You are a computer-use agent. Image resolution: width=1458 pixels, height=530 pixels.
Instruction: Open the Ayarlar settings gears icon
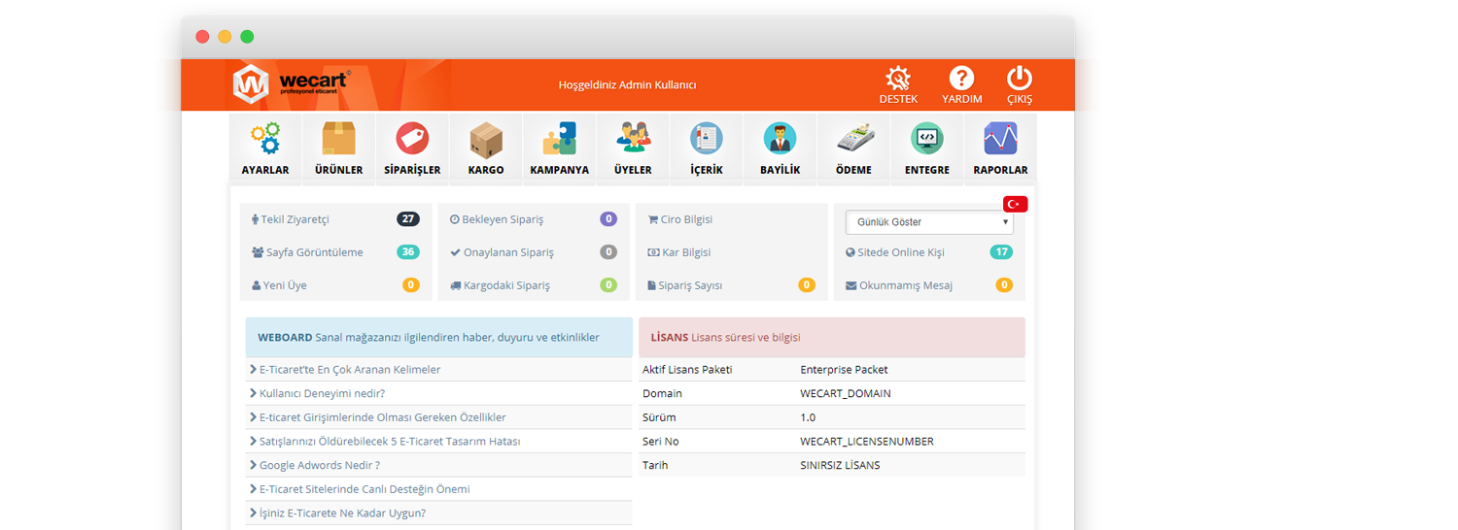coord(264,140)
